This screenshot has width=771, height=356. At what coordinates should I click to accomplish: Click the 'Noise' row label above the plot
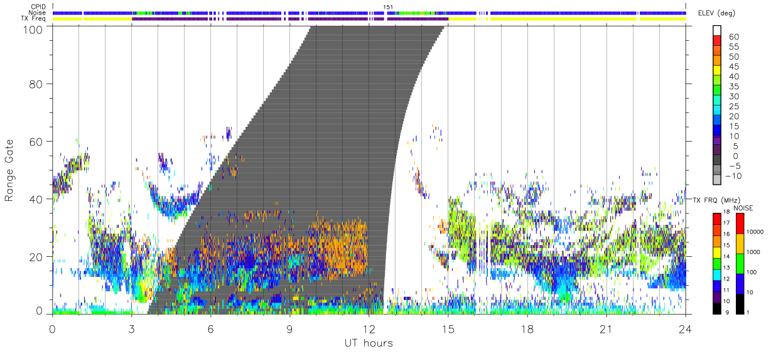[38, 13]
